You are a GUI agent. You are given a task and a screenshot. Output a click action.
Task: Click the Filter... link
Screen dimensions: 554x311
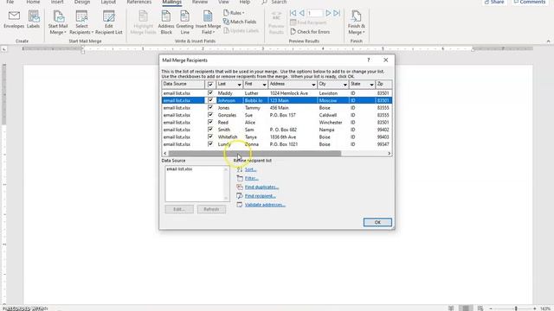point(252,179)
